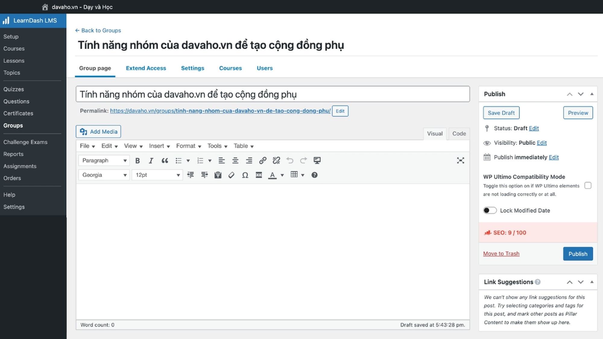The height and width of the screenshot is (339, 603).
Task: Enter fullscreen editor mode
Action: point(460,161)
